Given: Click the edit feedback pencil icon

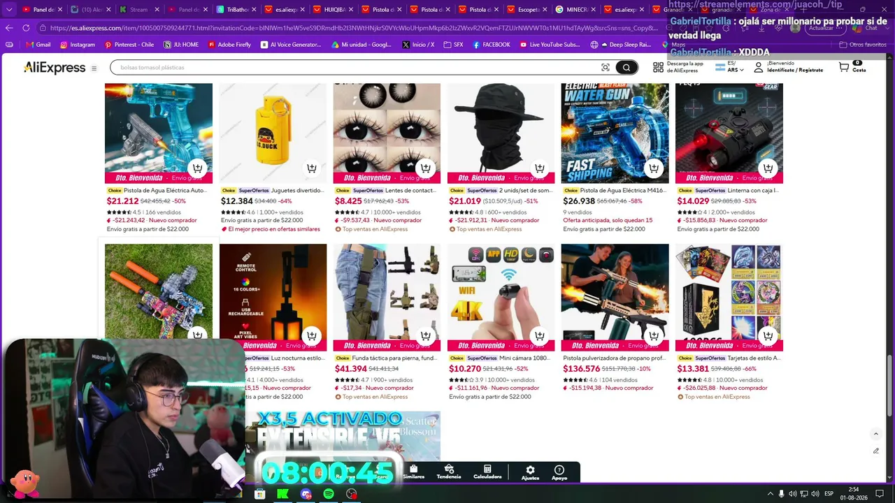Looking at the screenshot, I should click(x=875, y=451).
